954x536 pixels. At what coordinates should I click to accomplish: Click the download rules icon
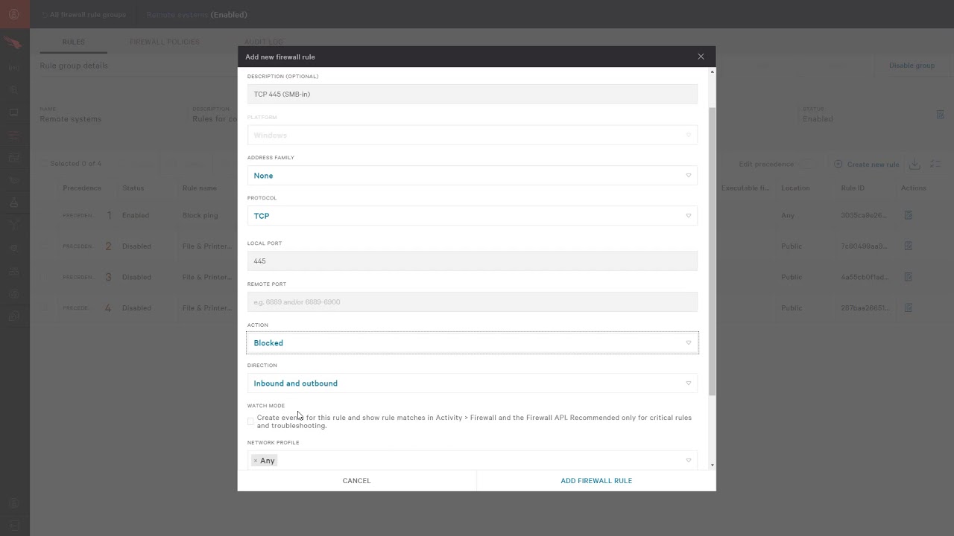914,164
